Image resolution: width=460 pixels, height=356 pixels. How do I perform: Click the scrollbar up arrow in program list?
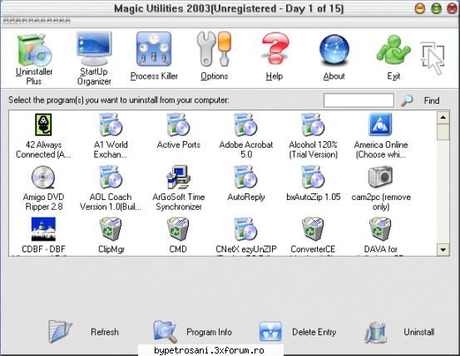(443, 118)
